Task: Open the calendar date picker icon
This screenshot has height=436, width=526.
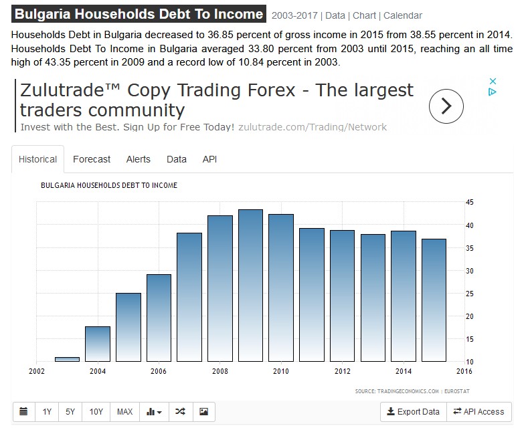Action: pos(23,412)
